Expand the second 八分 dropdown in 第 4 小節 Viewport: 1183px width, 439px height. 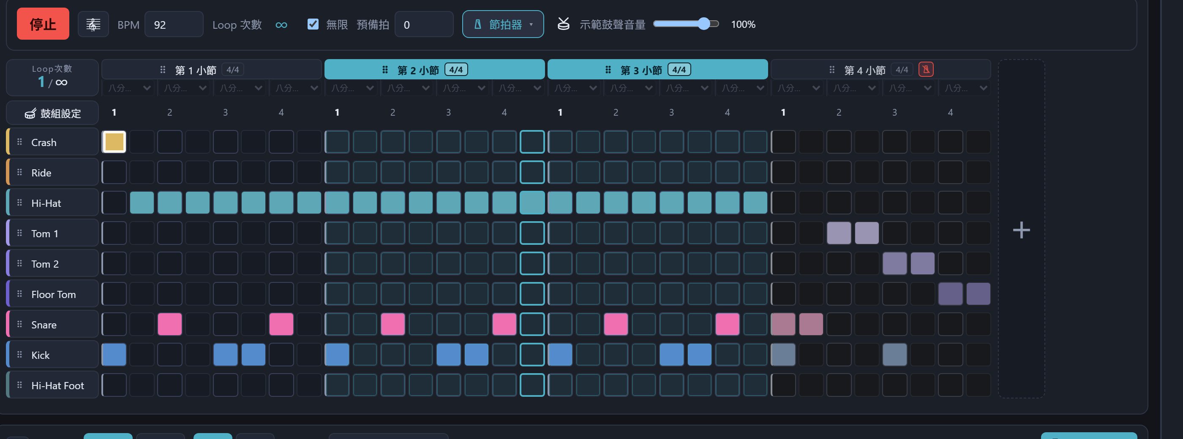pyautogui.click(x=854, y=88)
